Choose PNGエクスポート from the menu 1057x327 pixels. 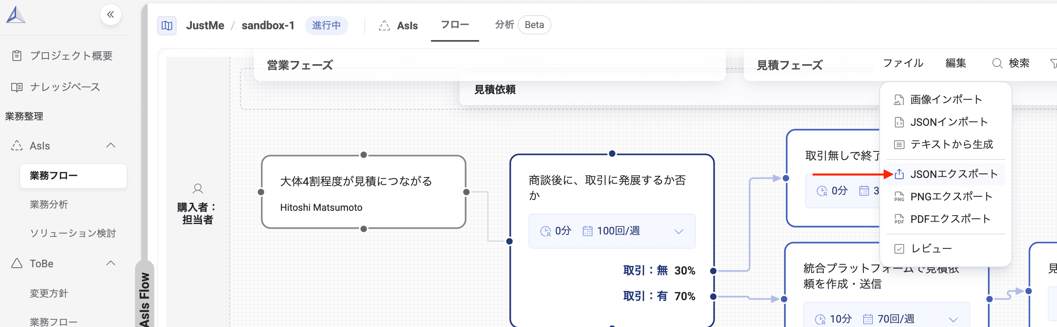pyautogui.click(x=945, y=197)
